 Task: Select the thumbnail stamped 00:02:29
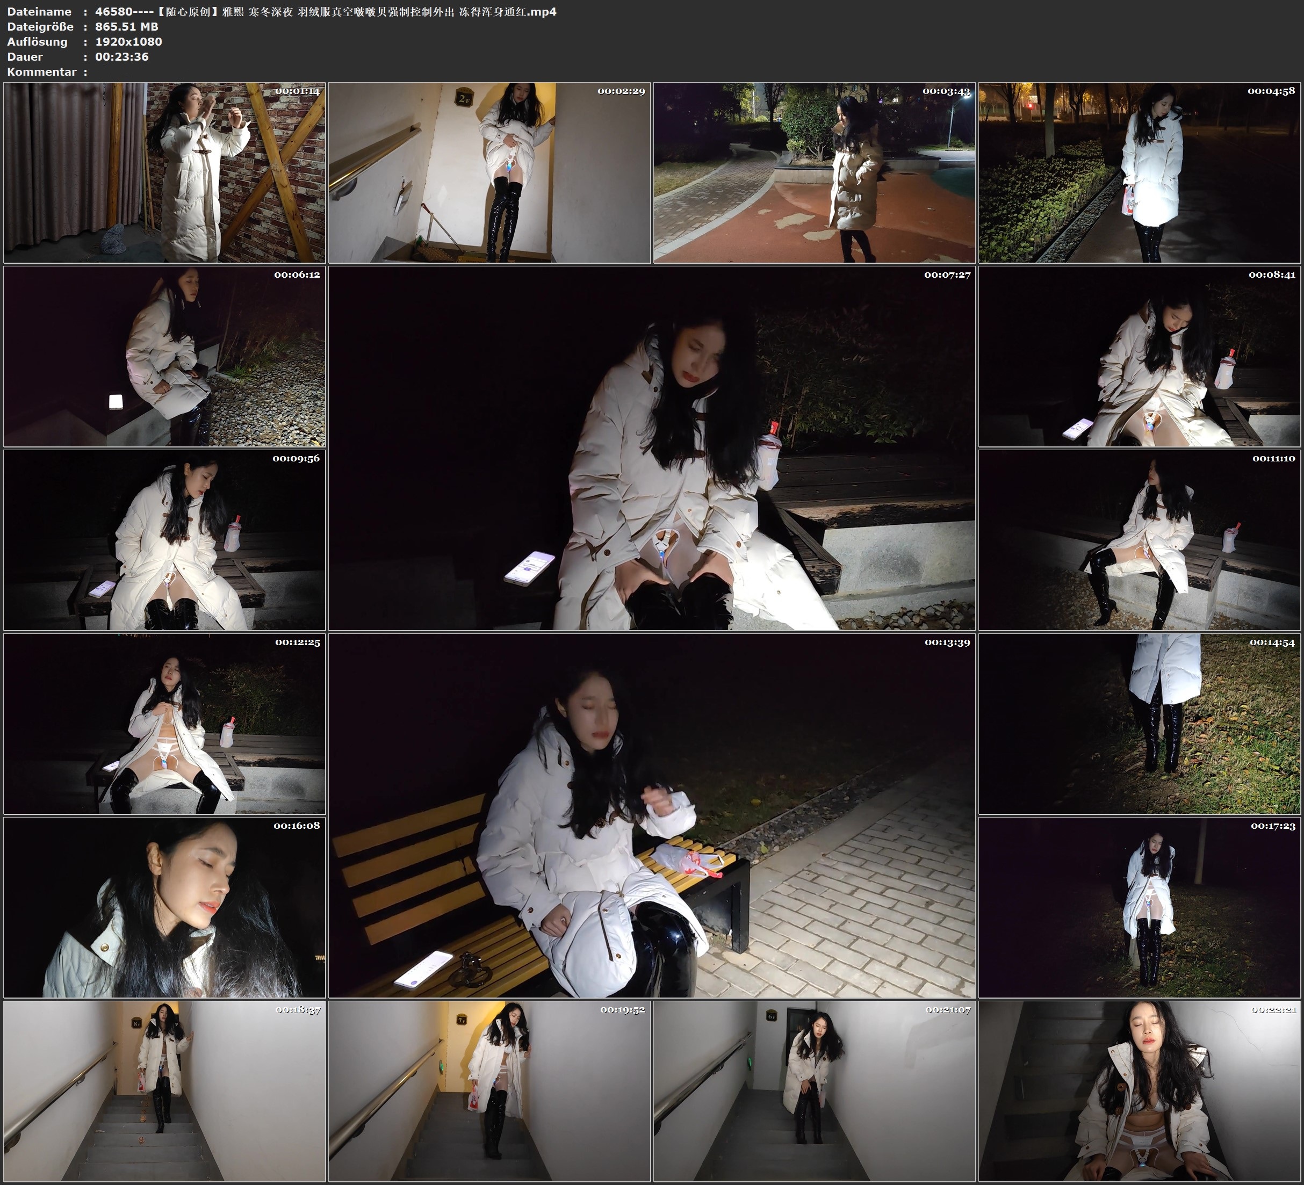(x=489, y=173)
